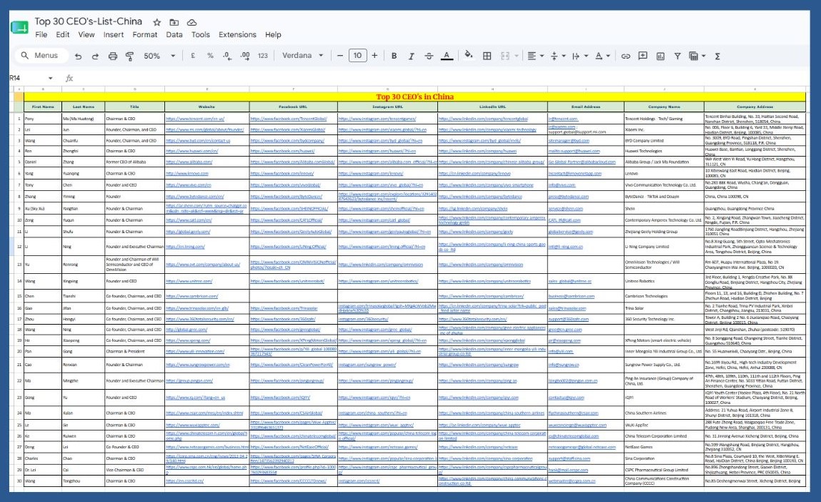Open the File menu
The width and height of the screenshot is (821, 502).
point(41,34)
